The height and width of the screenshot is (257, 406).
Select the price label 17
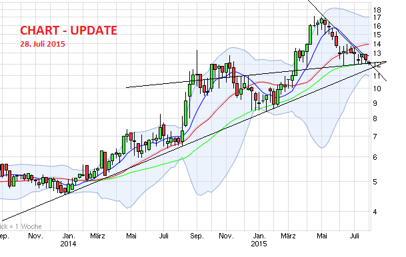coord(377,17)
